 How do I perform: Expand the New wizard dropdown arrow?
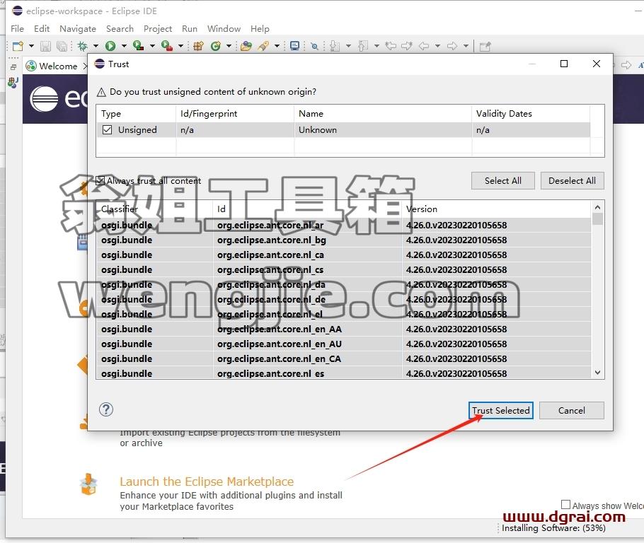click(x=31, y=46)
